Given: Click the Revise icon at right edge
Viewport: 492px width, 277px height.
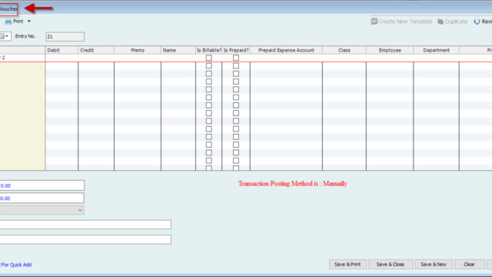Looking at the screenshot, I should (x=477, y=22).
